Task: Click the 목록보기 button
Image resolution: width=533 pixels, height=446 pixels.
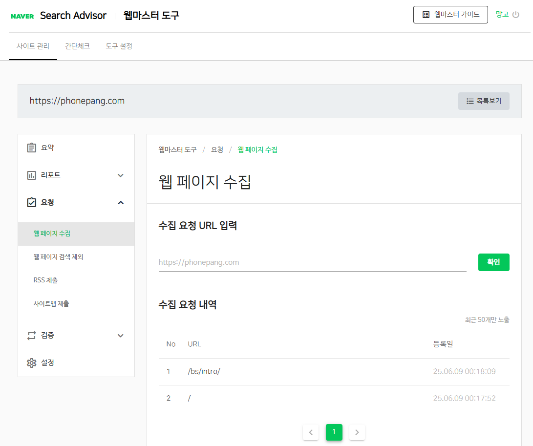Action: 484,101
